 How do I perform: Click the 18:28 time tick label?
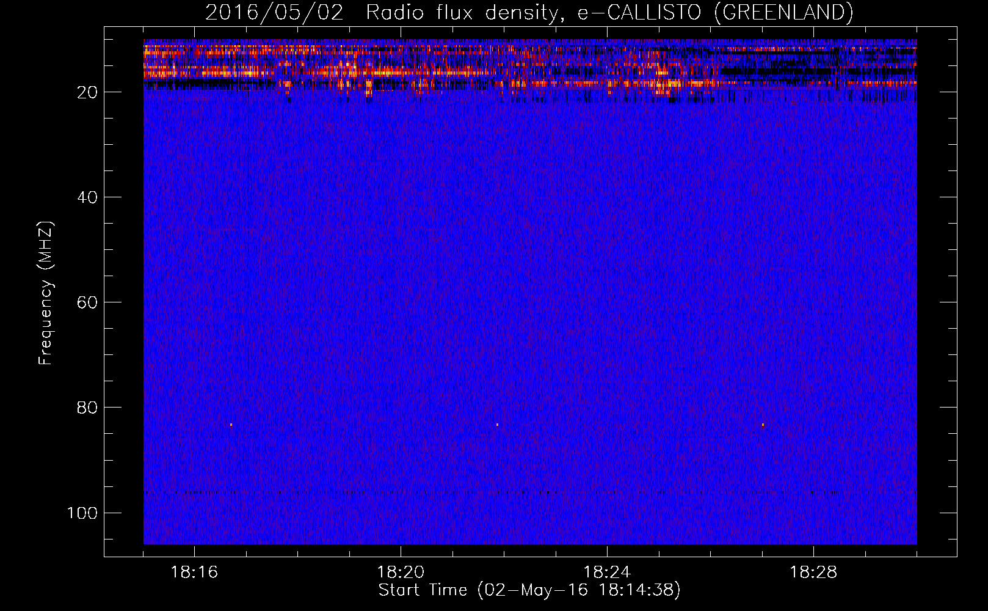point(813,573)
